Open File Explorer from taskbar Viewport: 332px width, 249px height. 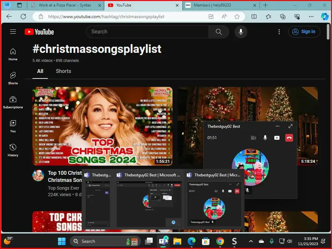coord(177,241)
